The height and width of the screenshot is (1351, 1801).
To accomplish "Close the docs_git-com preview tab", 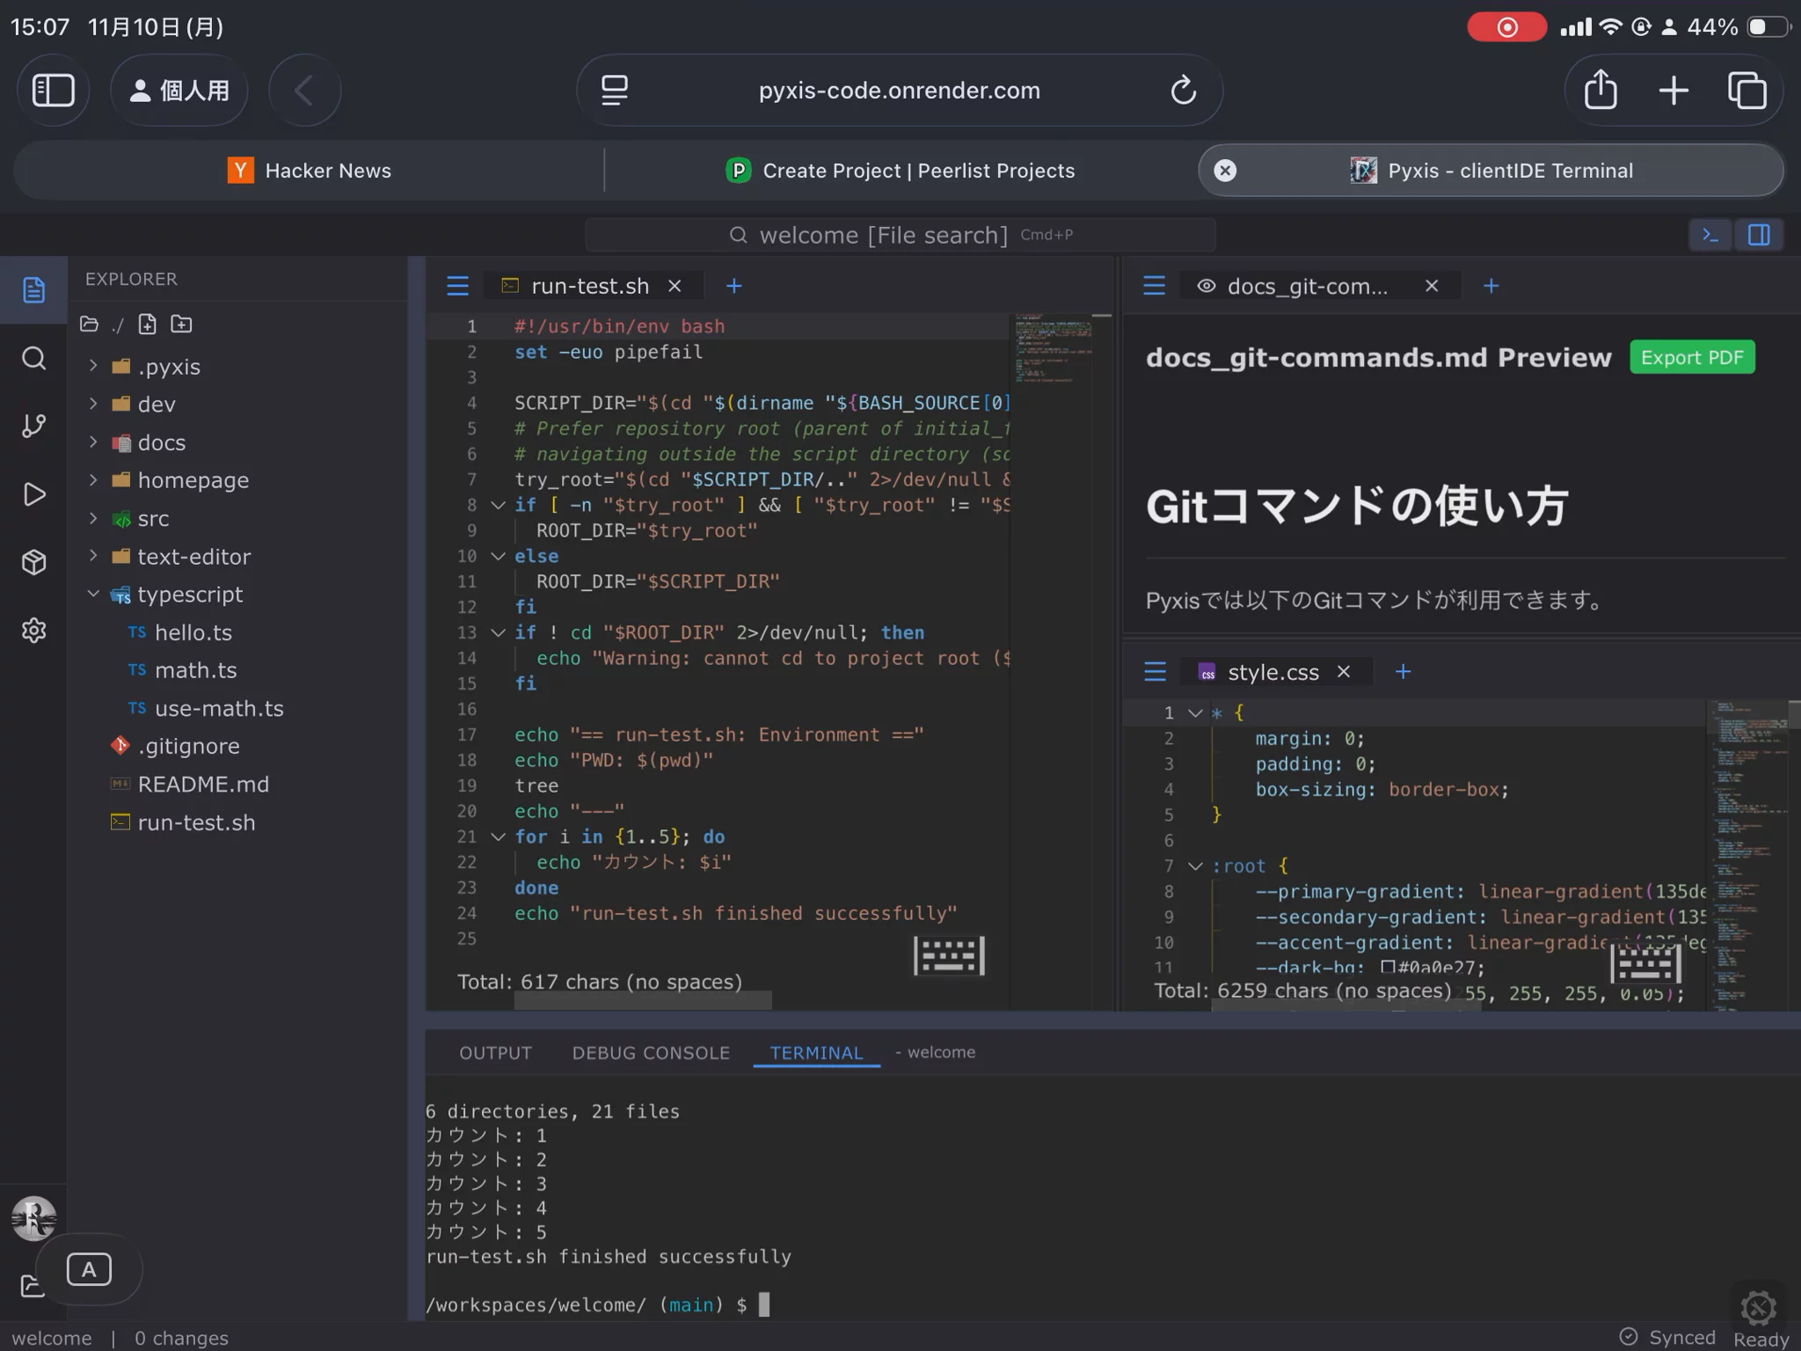I will pos(1432,286).
